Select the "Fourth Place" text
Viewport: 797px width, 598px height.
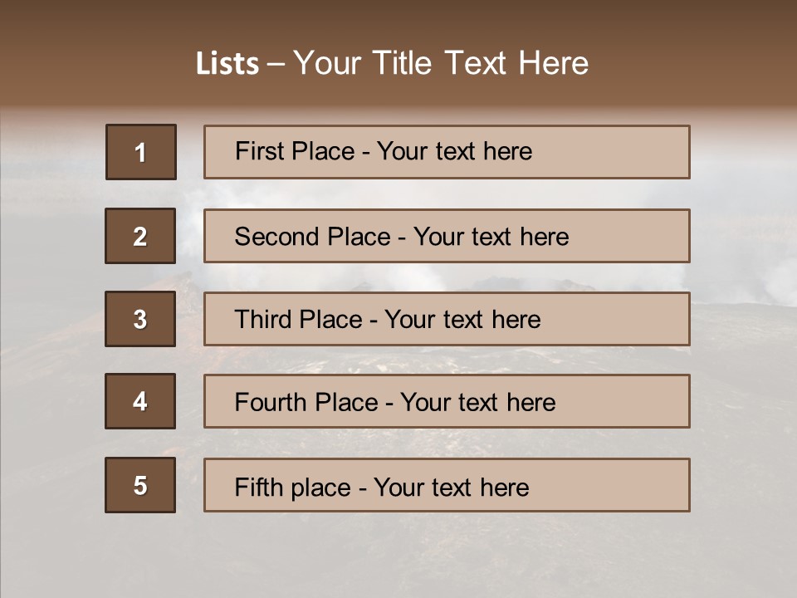pos(305,403)
